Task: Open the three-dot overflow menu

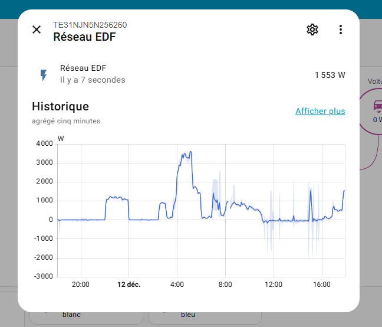Action: pos(341,30)
